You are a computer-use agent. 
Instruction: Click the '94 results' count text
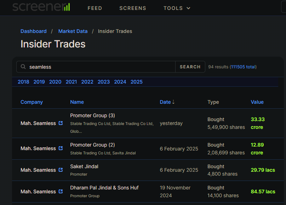(x=218, y=67)
